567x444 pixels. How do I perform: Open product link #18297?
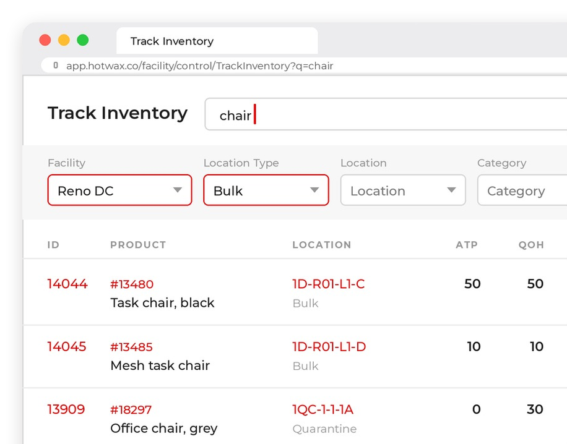[x=131, y=410]
